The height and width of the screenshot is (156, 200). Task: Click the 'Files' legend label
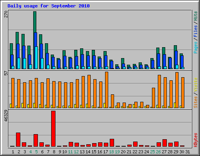pos(196,31)
